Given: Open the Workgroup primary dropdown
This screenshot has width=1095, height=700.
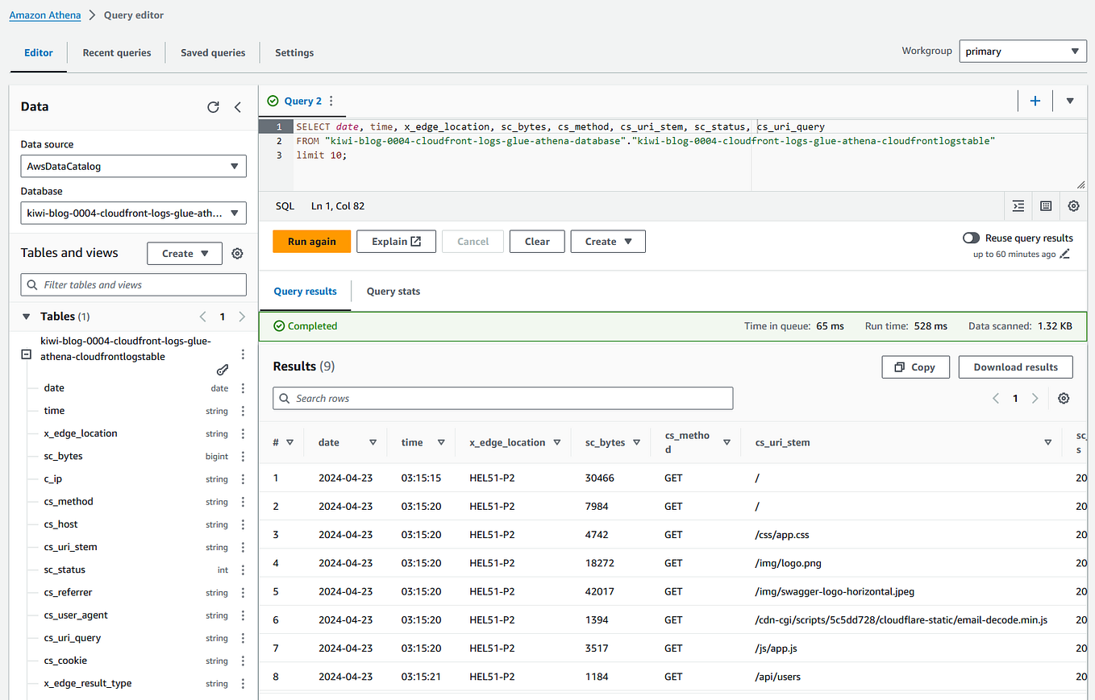Looking at the screenshot, I should (x=1022, y=51).
